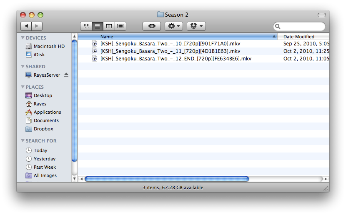Collapse the SEARCH FOR section
Image resolution: width=346 pixels, height=215 pixels.
pos(23,141)
